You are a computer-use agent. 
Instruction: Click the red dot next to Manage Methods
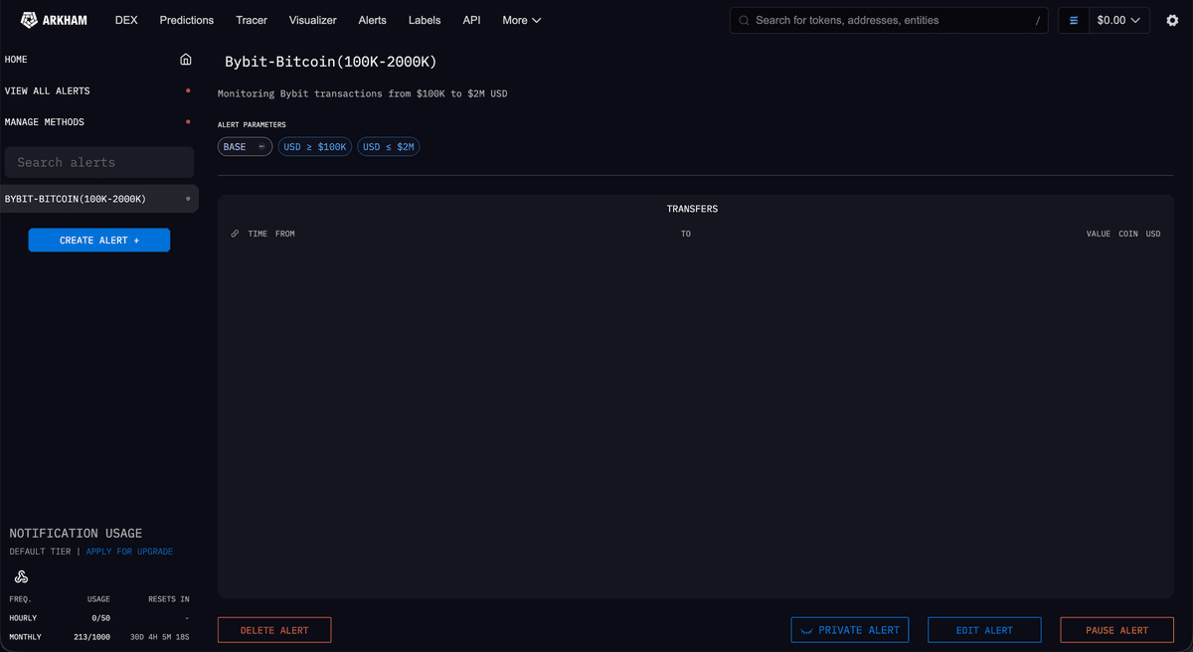(188, 122)
